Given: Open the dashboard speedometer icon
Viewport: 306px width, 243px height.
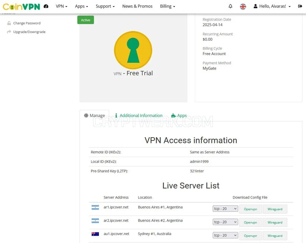Looking at the screenshot, I should (46, 6).
